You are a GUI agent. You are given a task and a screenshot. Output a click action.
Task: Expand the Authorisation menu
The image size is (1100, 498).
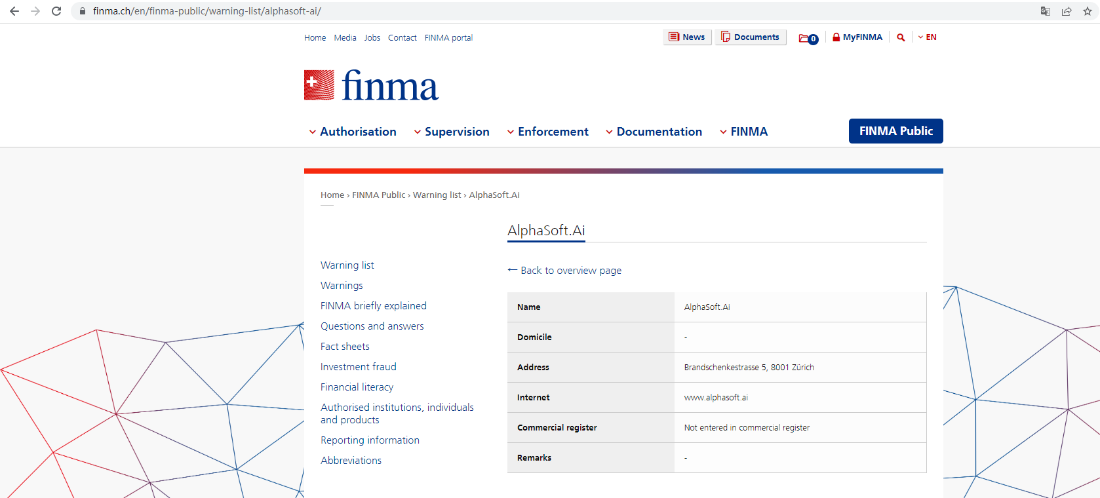click(353, 132)
